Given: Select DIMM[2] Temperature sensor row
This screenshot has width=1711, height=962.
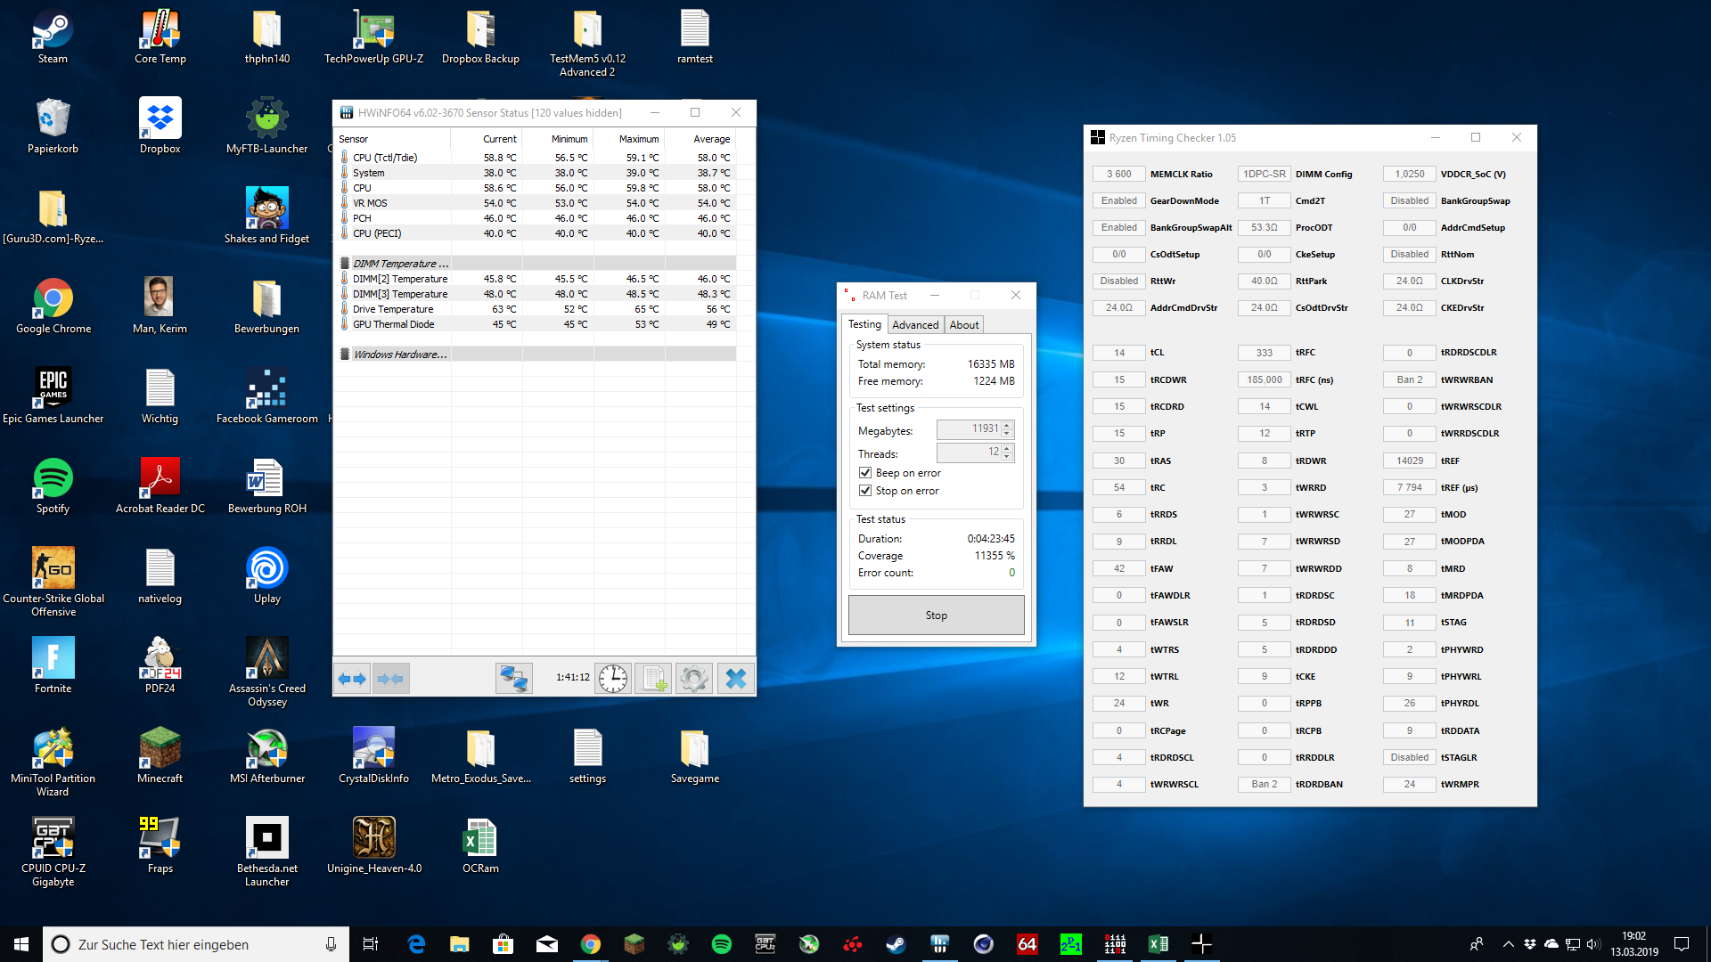Looking at the screenshot, I should click(400, 279).
